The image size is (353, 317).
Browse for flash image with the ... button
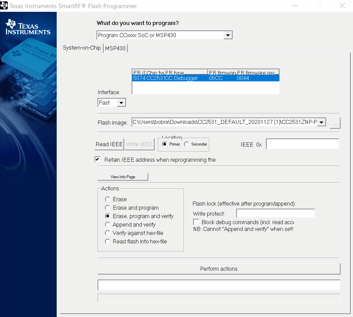[x=335, y=123]
